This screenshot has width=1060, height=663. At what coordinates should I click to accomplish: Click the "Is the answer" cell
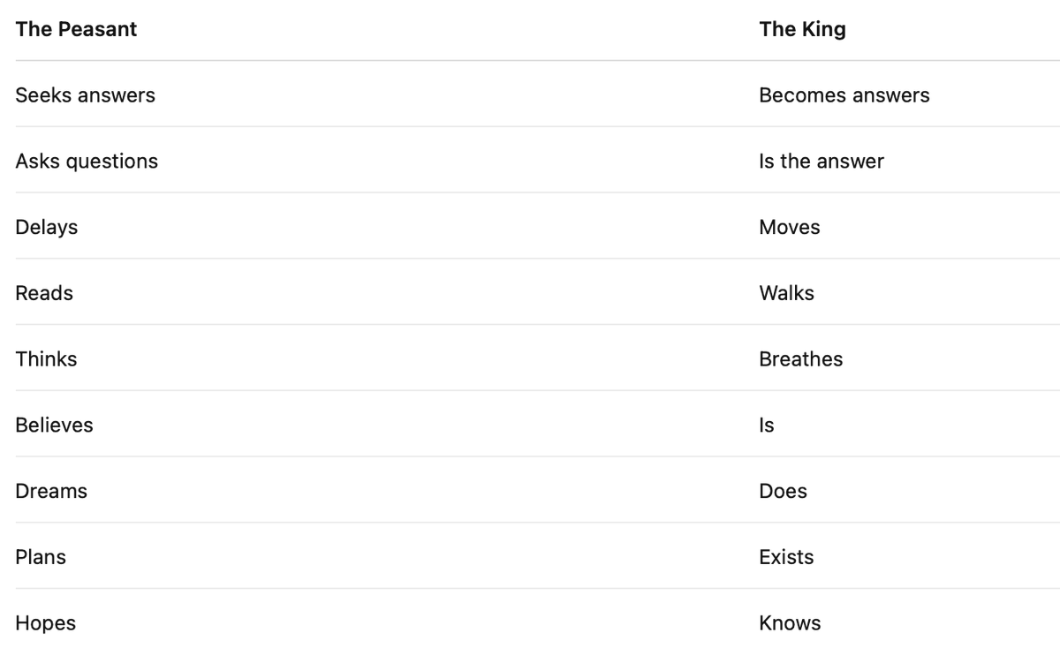[x=821, y=162]
